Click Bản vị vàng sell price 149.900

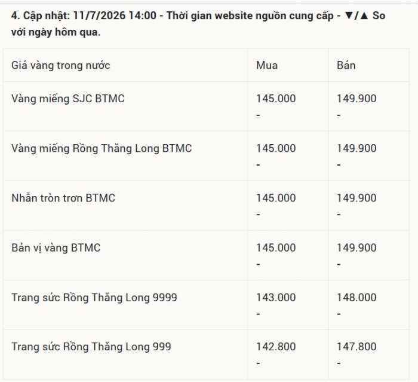point(356,247)
